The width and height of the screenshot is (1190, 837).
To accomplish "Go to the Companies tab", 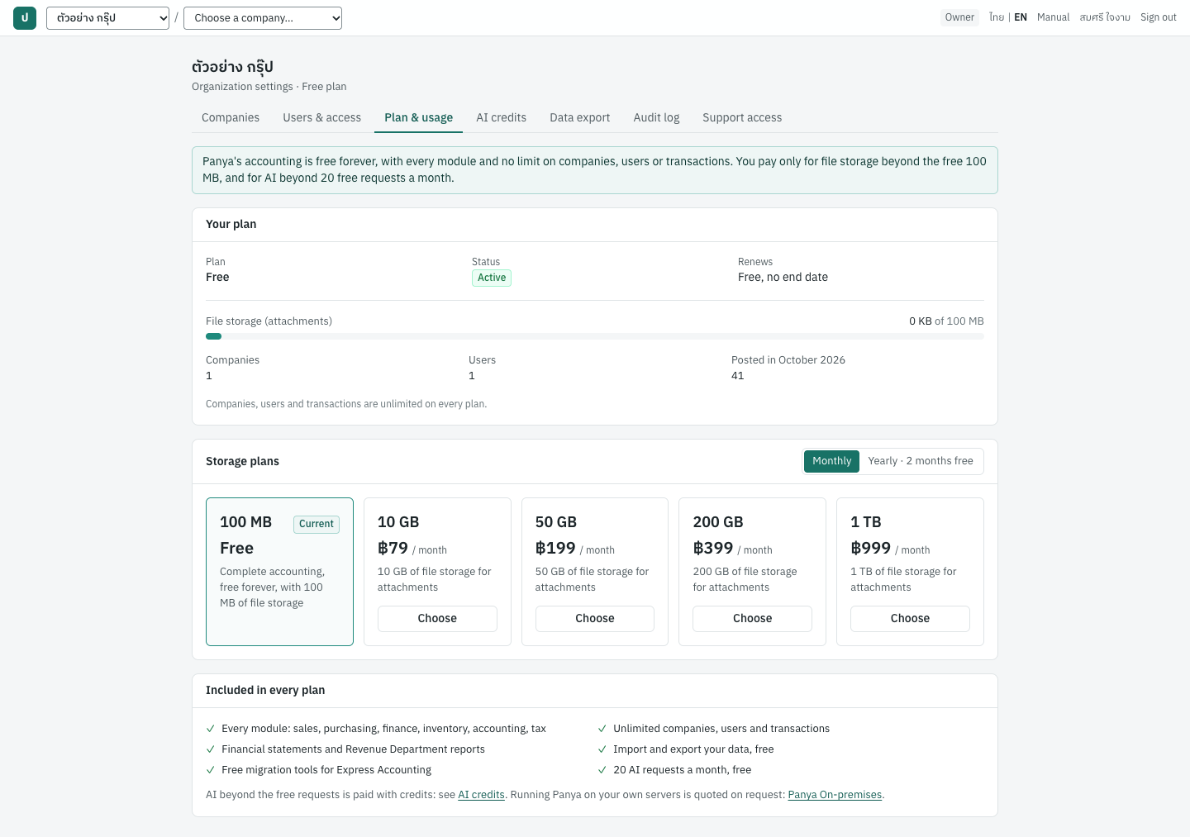I will (231, 117).
